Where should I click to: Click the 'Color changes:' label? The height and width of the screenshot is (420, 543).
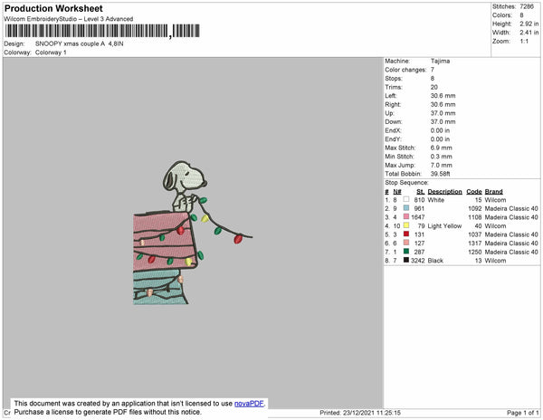(x=405, y=70)
